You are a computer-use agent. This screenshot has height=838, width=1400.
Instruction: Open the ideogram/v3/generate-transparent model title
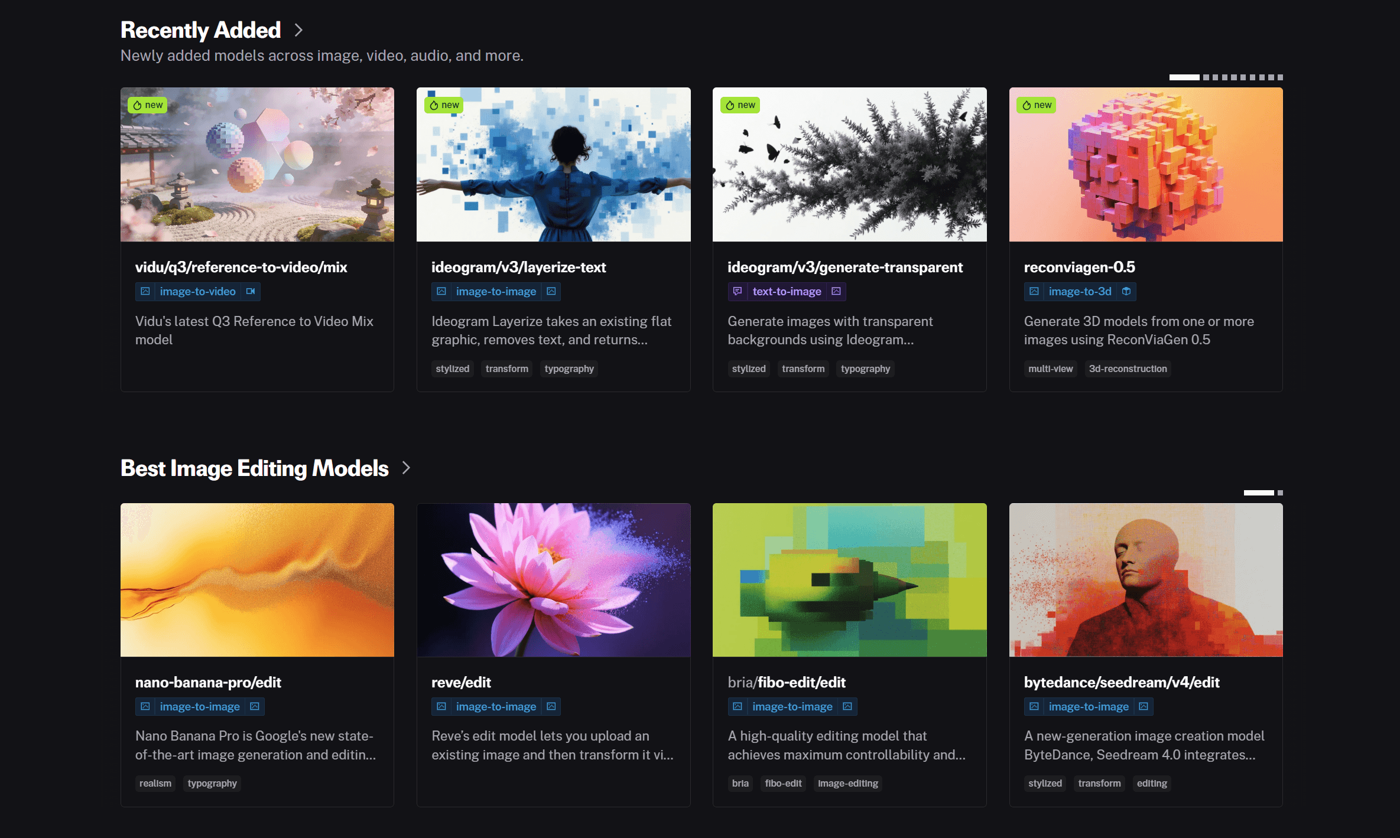pos(845,268)
